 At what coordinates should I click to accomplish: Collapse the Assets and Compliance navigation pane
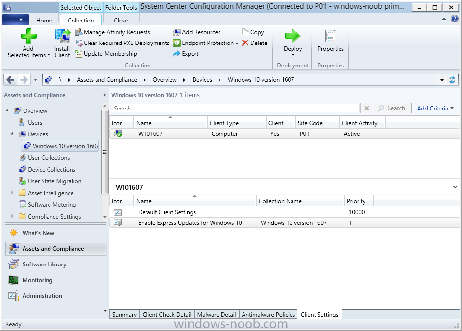click(x=104, y=95)
